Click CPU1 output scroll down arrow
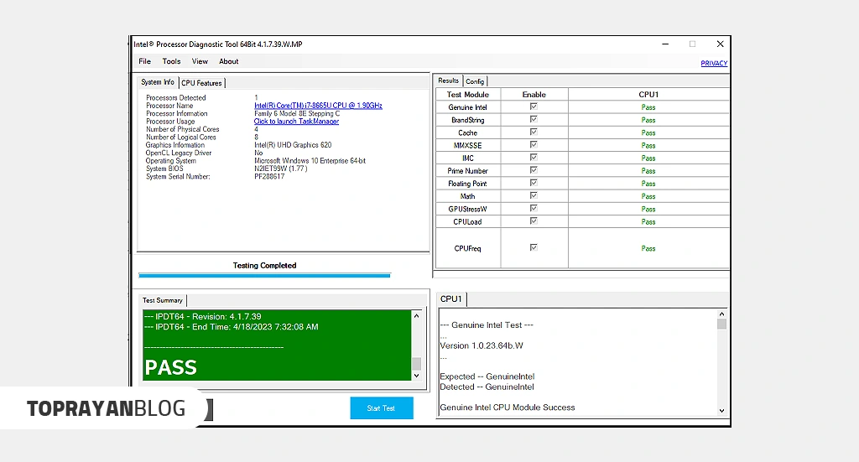 click(x=721, y=411)
